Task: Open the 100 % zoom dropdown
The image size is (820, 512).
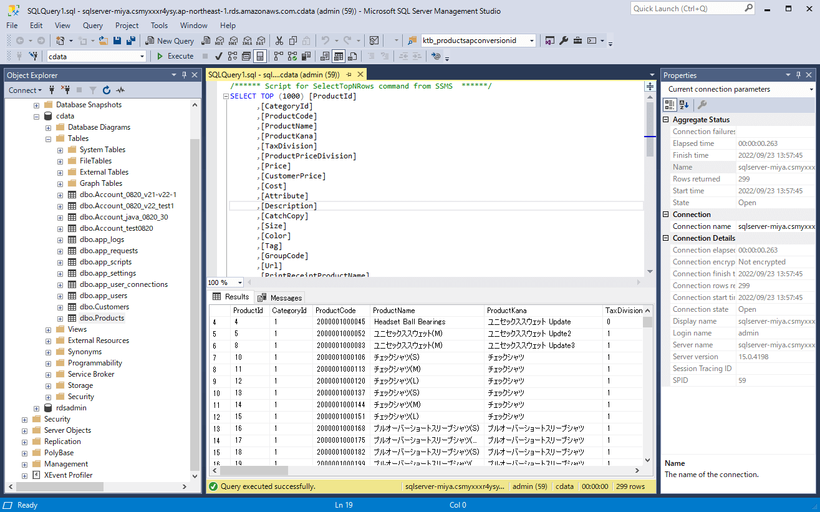Action: point(240,283)
